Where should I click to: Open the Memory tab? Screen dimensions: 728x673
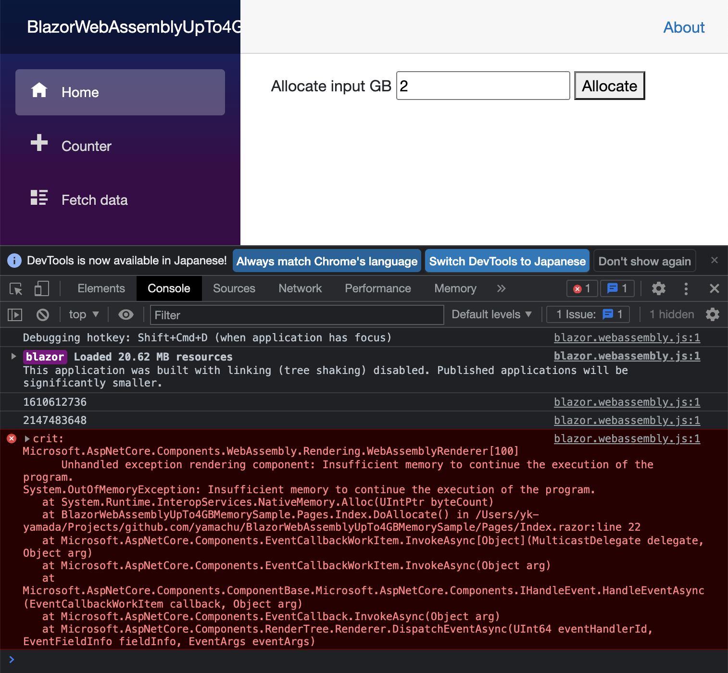tap(455, 288)
